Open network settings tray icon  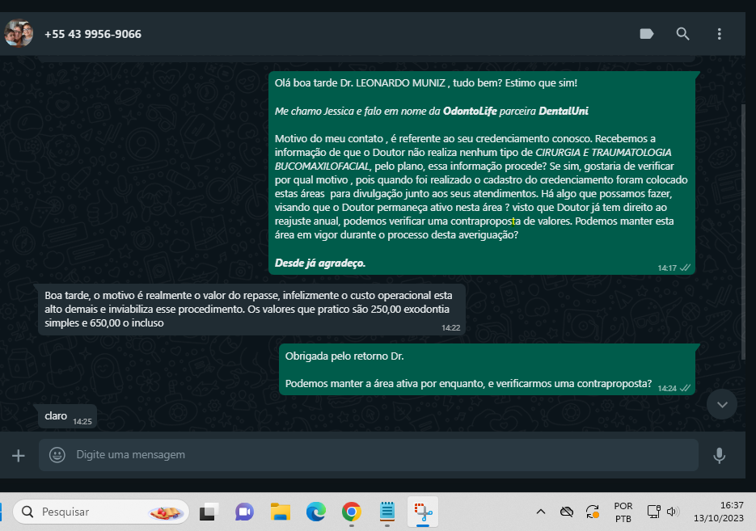[654, 512]
